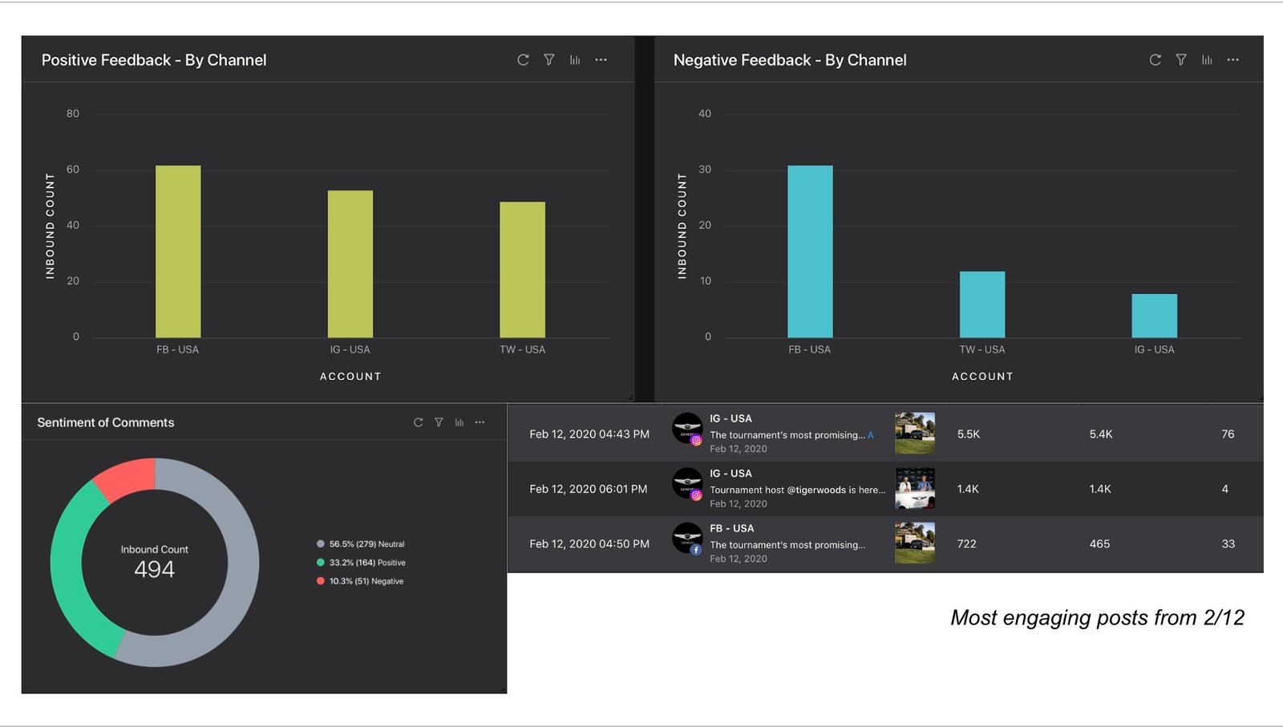This screenshot has width=1283, height=727.
Task: Open thumbnail of 04:43 PM IG post
Action: [x=915, y=434]
